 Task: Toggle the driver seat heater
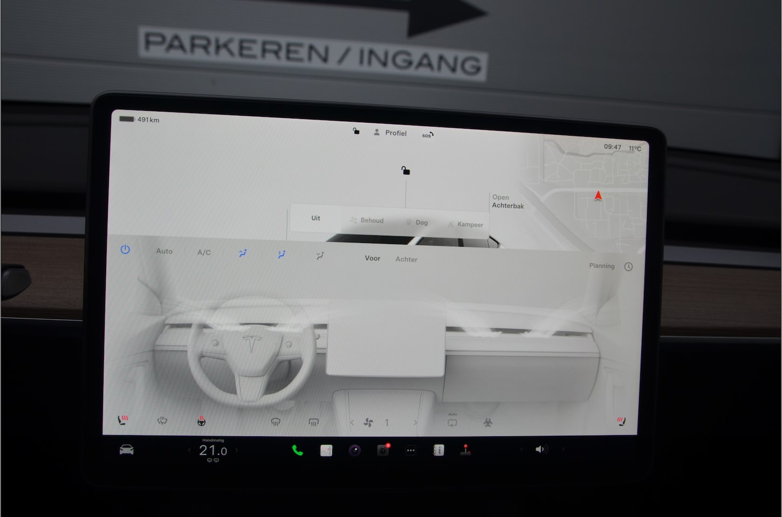123,420
